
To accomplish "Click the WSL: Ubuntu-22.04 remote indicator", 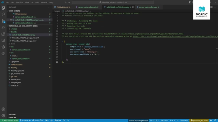I will point(10,121).
